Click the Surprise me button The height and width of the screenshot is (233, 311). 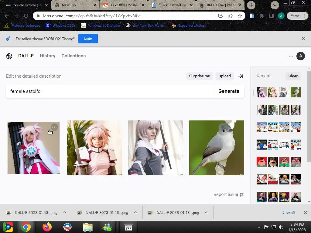pos(199,76)
